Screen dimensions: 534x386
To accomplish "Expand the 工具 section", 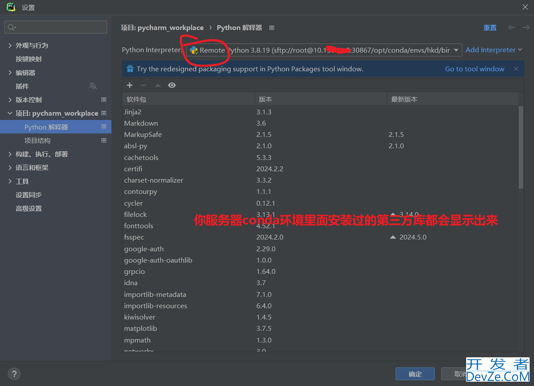I will pos(10,181).
